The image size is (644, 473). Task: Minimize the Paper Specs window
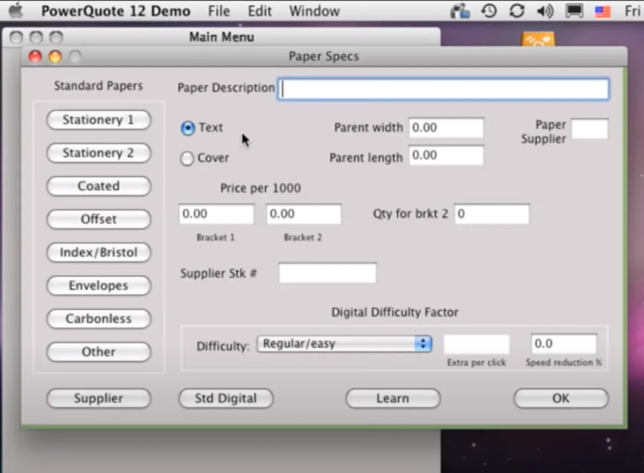[55, 57]
